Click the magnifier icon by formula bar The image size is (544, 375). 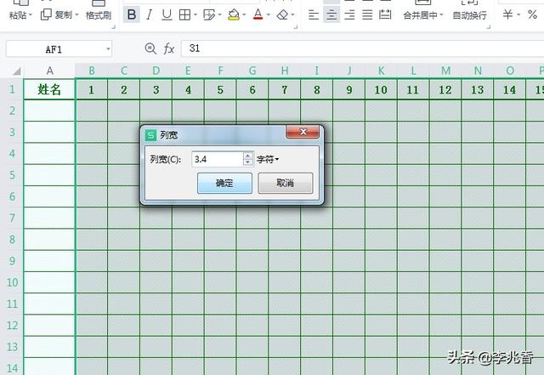tap(150, 48)
